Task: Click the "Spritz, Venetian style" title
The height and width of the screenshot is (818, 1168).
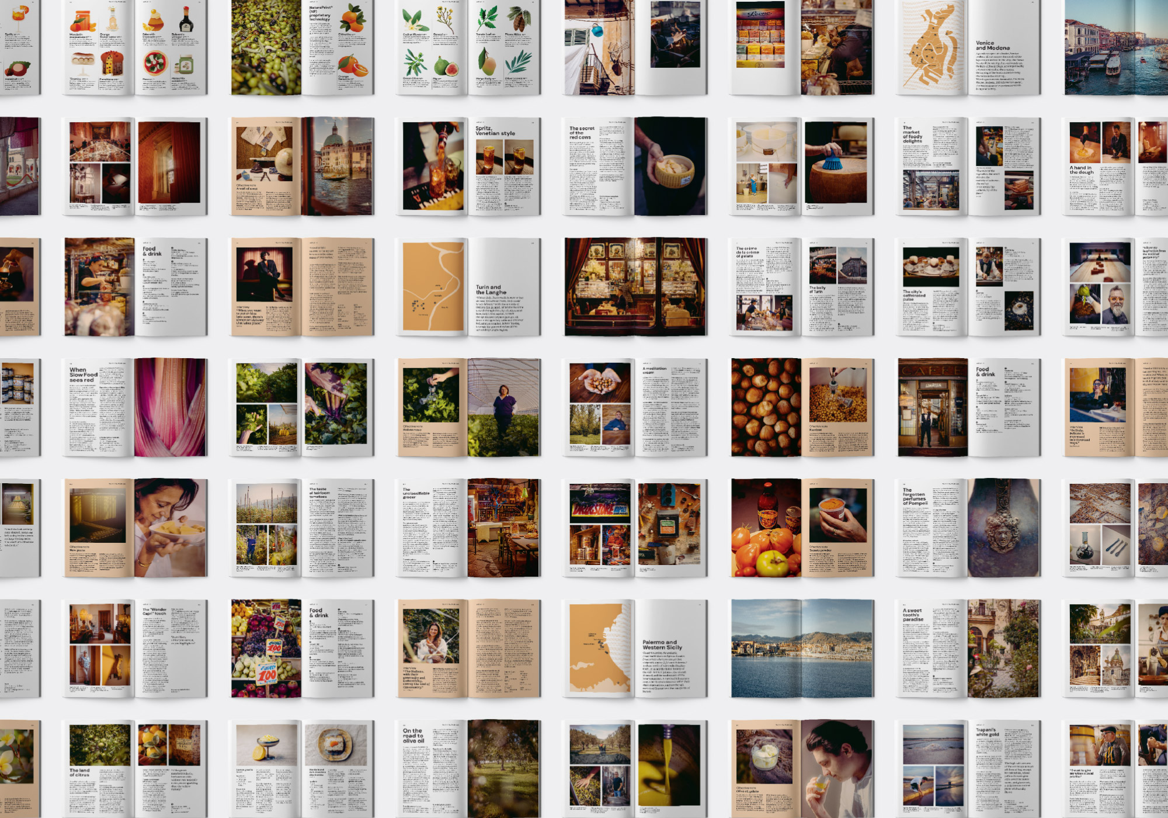Action: tap(495, 131)
